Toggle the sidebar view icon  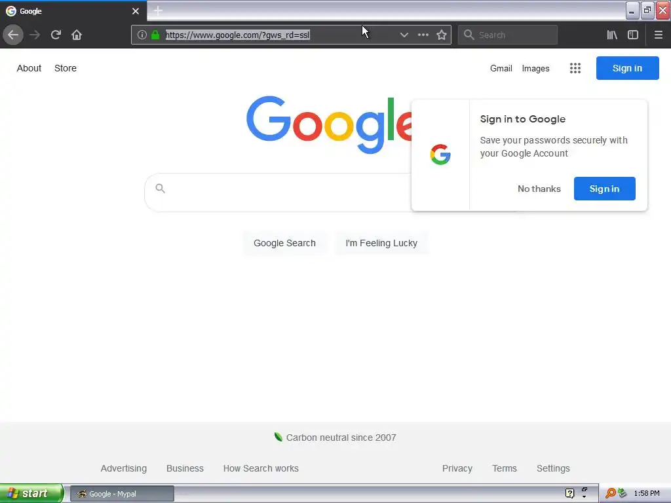(x=633, y=35)
